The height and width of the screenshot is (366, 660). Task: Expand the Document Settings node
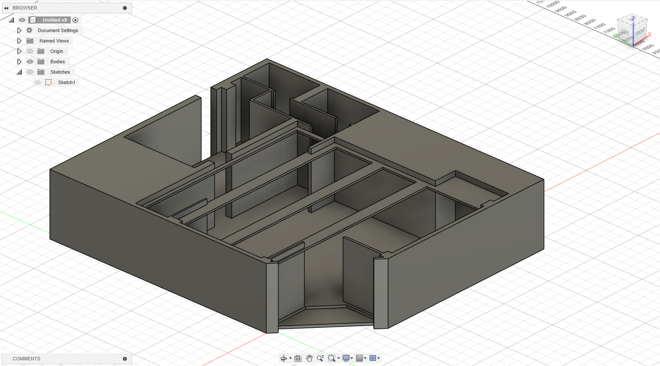point(19,30)
